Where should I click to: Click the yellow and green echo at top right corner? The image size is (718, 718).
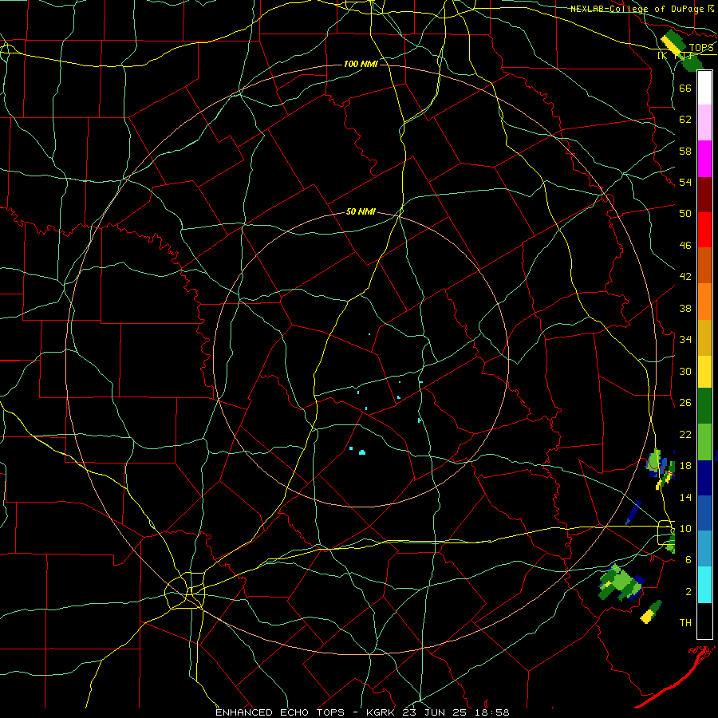click(x=673, y=41)
